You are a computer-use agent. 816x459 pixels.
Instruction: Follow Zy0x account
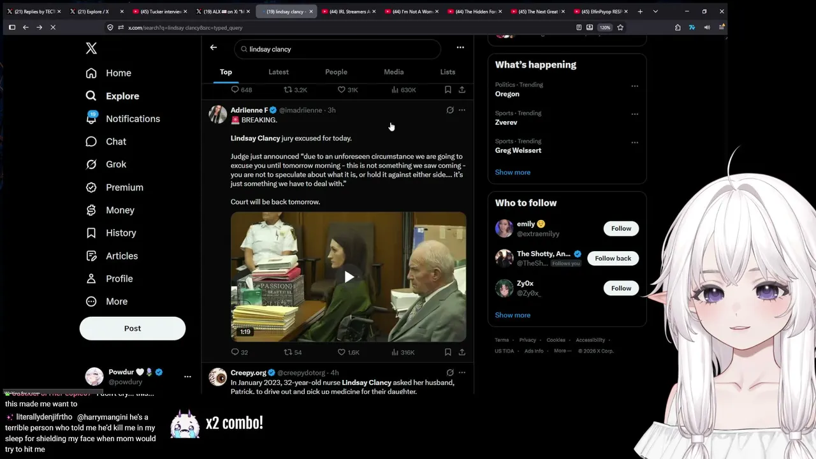point(621,288)
